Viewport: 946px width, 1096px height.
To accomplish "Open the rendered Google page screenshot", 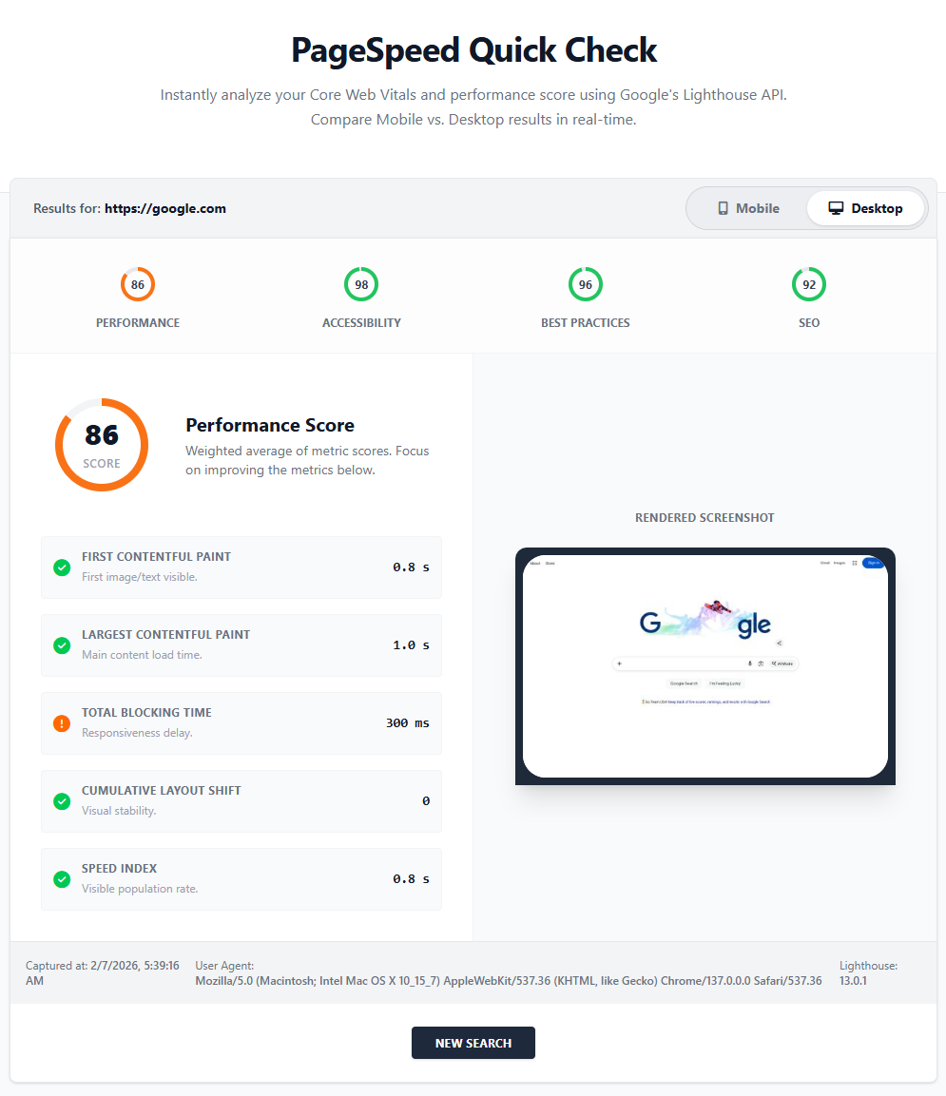I will pos(705,666).
